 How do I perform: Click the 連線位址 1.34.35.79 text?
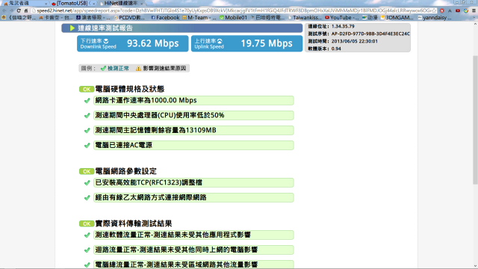[331, 27]
